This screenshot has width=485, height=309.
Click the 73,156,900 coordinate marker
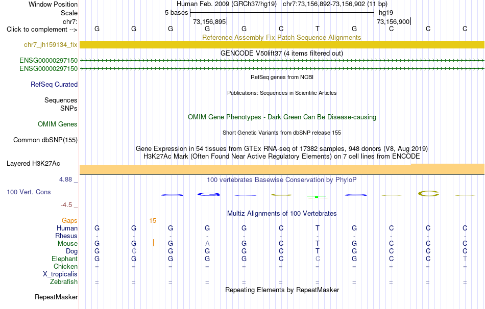click(393, 21)
